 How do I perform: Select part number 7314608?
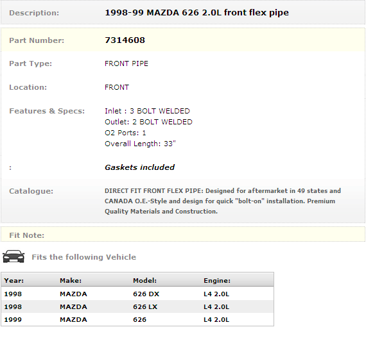click(125, 40)
